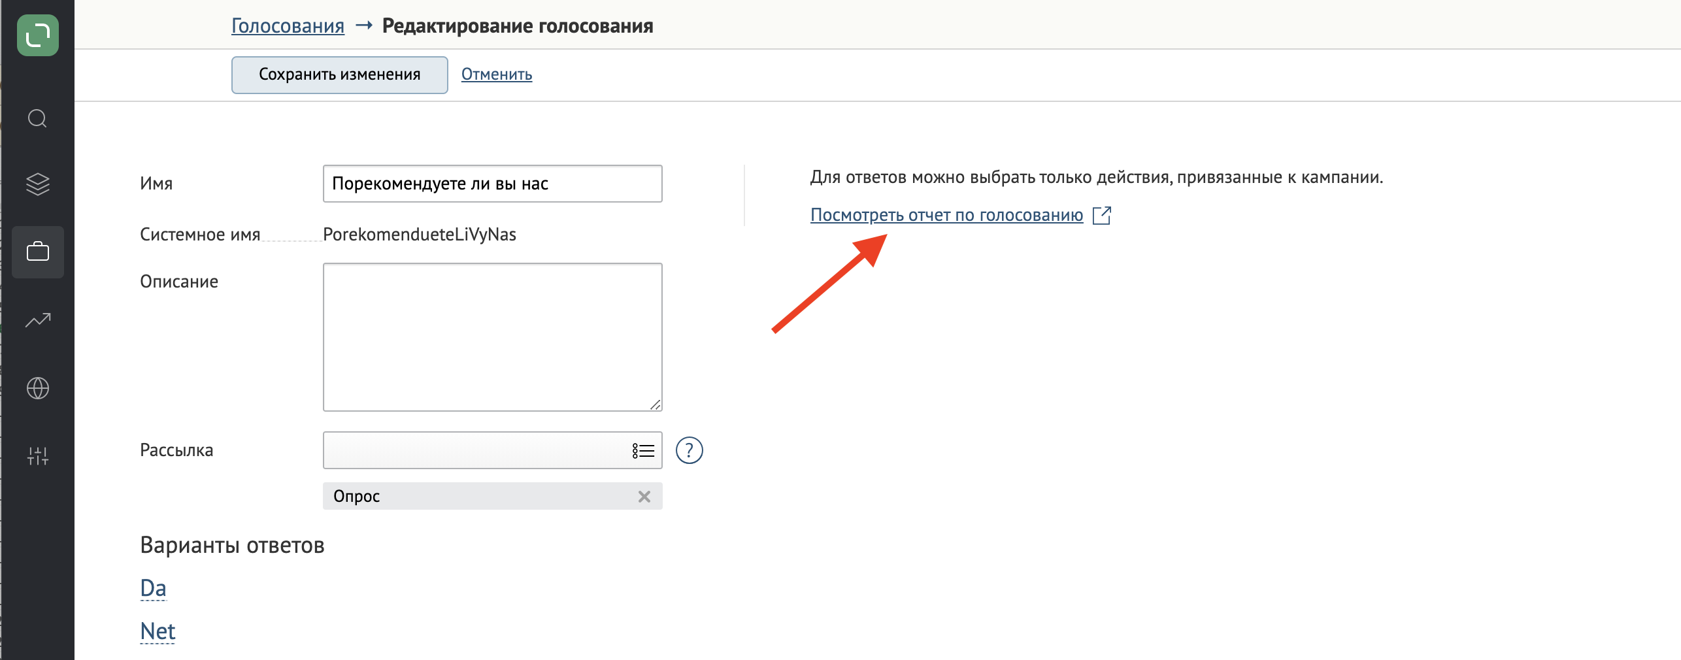Click the Системное имя label

coord(200,235)
